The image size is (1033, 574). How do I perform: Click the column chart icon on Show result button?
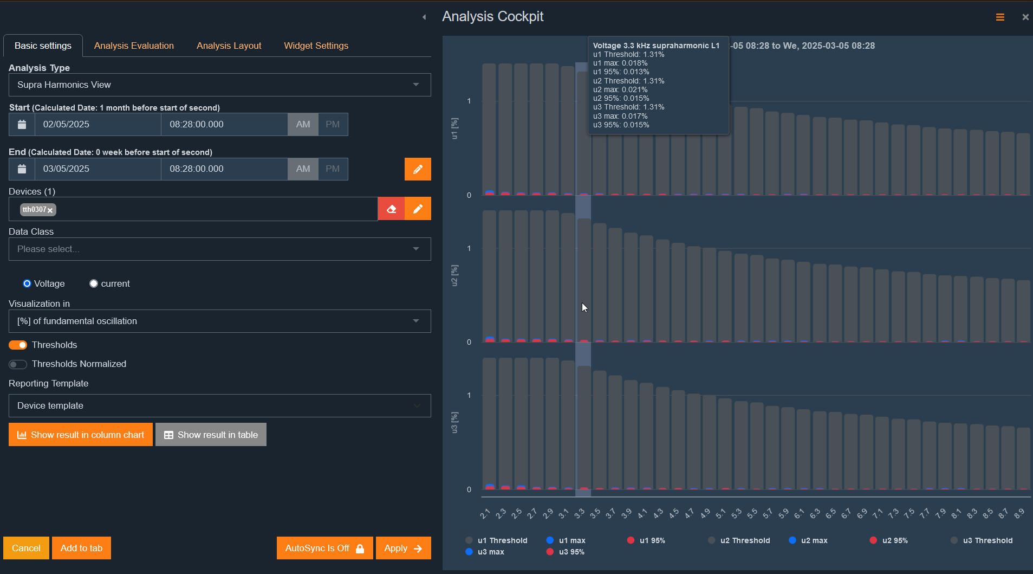pos(22,434)
